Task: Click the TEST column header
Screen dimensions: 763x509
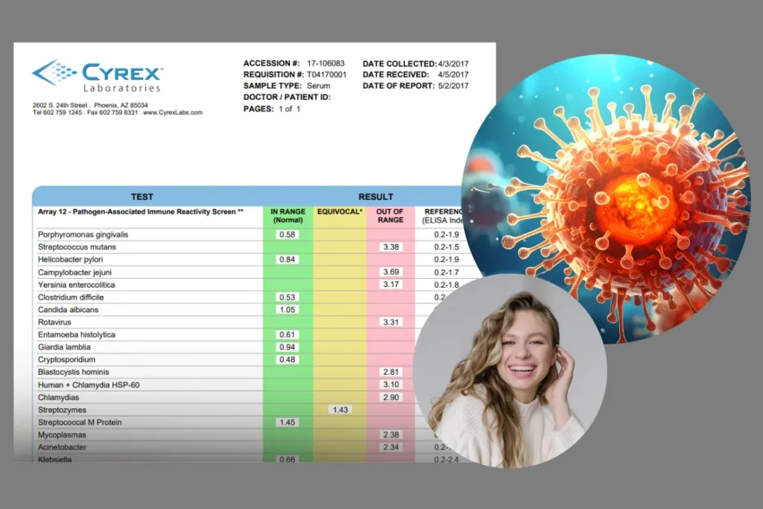Action: pos(142,197)
